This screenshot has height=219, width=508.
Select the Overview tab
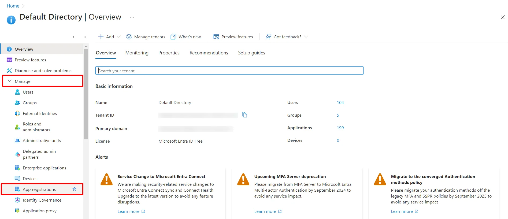click(x=106, y=53)
